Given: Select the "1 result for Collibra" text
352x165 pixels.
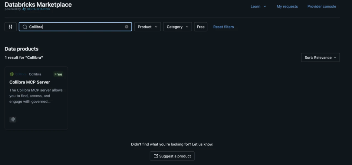Looking at the screenshot, I should click(24, 58).
